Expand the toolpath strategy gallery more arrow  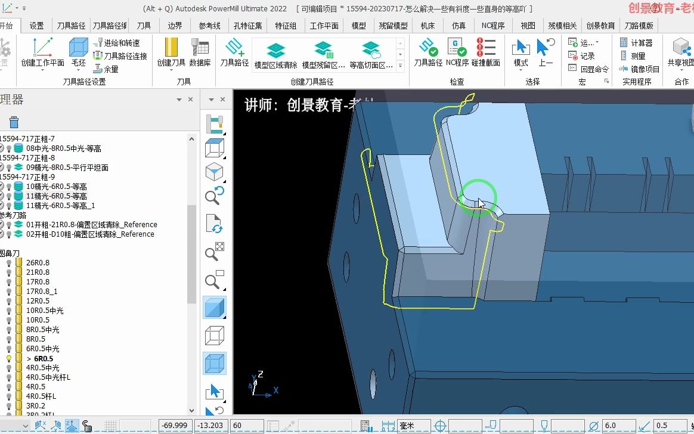click(401, 66)
